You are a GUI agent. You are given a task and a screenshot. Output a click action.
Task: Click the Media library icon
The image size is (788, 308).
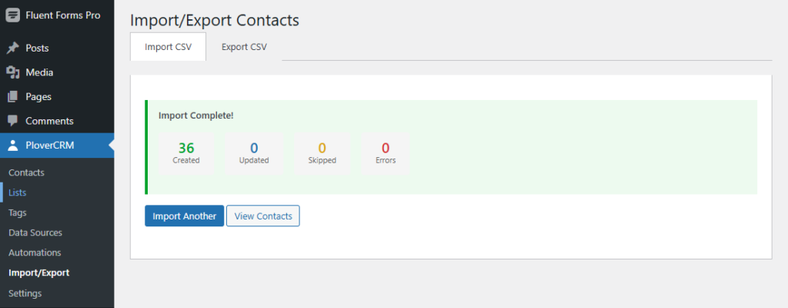[13, 72]
